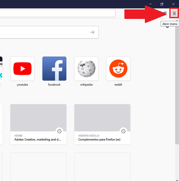
Task: Close the Firefox window
Action: (x=173, y=4)
